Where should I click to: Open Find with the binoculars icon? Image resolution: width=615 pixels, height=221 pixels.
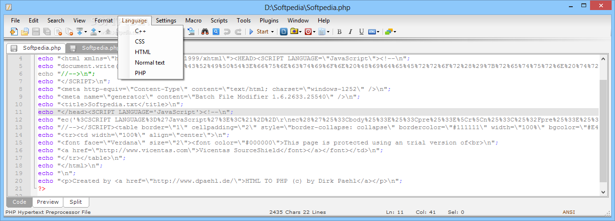(205, 32)
